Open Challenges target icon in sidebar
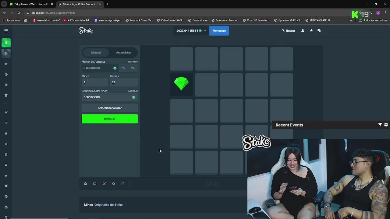This screenshot has height=219, width=390. [x=6, y=85]
